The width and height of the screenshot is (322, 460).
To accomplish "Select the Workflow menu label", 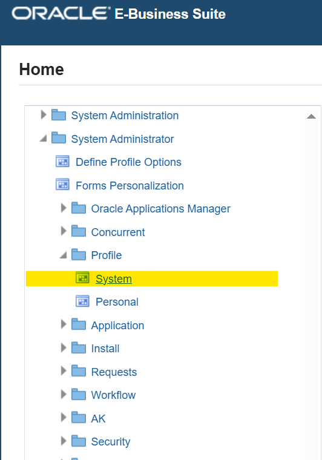I will 114,395.
